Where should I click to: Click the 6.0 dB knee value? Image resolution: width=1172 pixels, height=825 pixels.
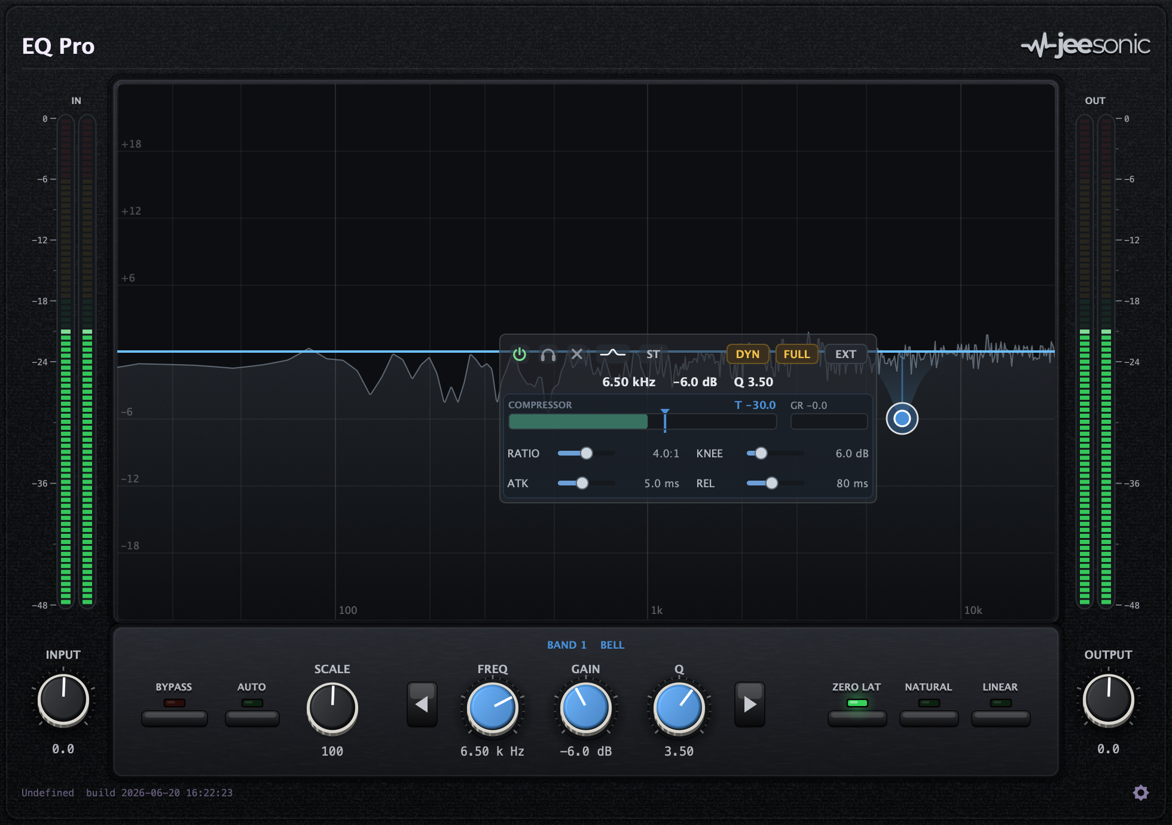[x=852, y=453]
